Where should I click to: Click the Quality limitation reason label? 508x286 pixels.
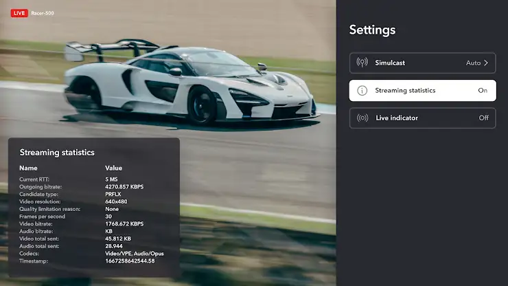point(49,209)
